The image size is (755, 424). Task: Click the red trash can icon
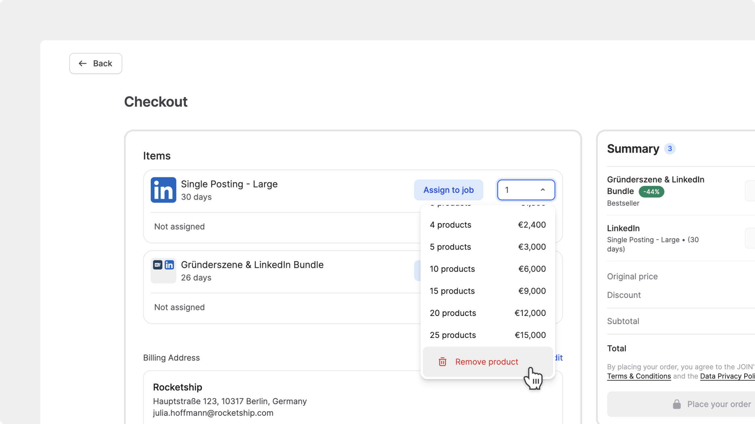click(442, 362)
